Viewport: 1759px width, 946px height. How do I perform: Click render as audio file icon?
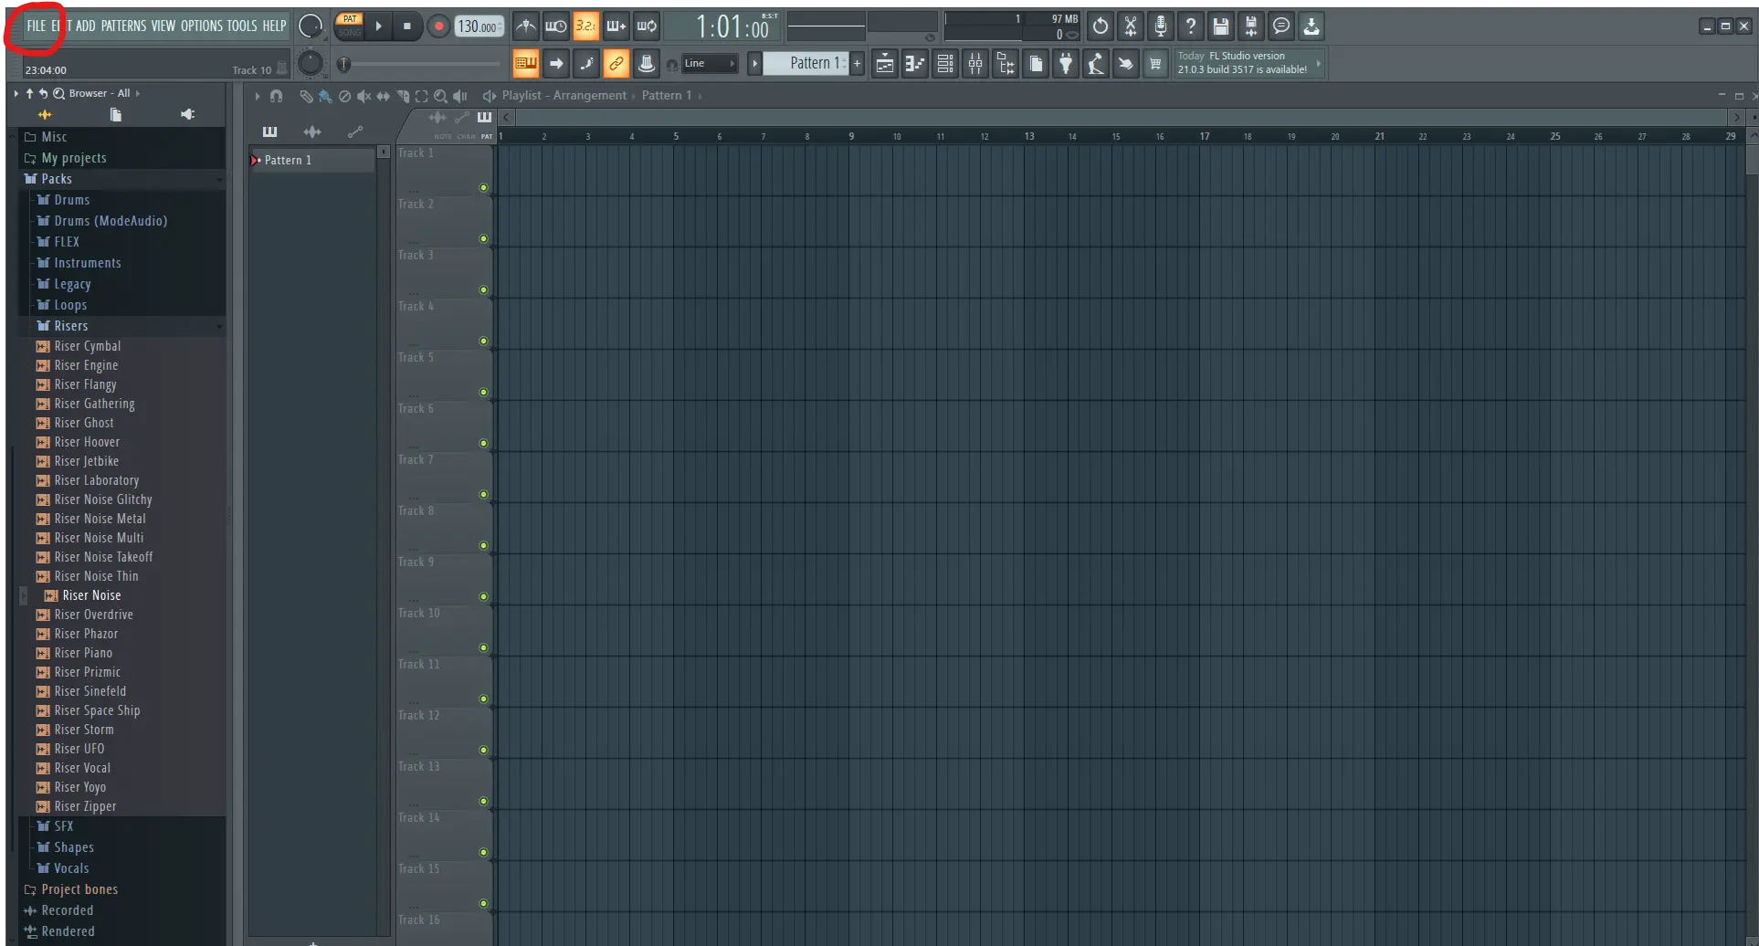pyautogui.click(x=1251, y=26)
